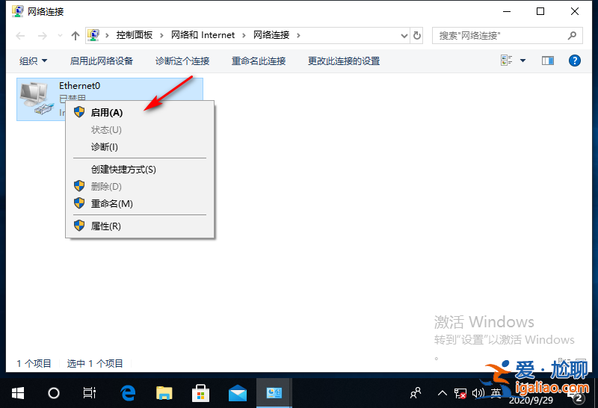Choose 删除(D) in the context menu
The height and width of the screenshot is (408, 598).
pyautogui.click(x=140, y=187)
